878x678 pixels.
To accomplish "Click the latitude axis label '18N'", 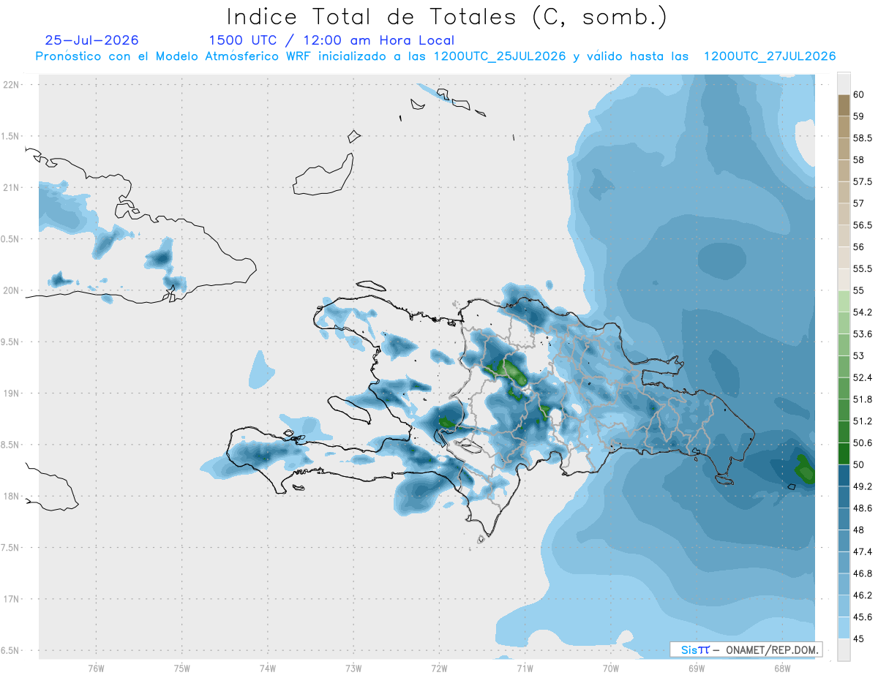I will pos(12,497).
